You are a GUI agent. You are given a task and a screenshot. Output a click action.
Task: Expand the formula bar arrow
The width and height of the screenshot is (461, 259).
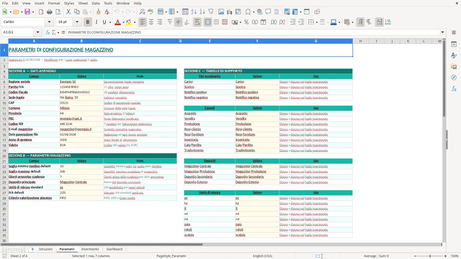coord(443,32)
